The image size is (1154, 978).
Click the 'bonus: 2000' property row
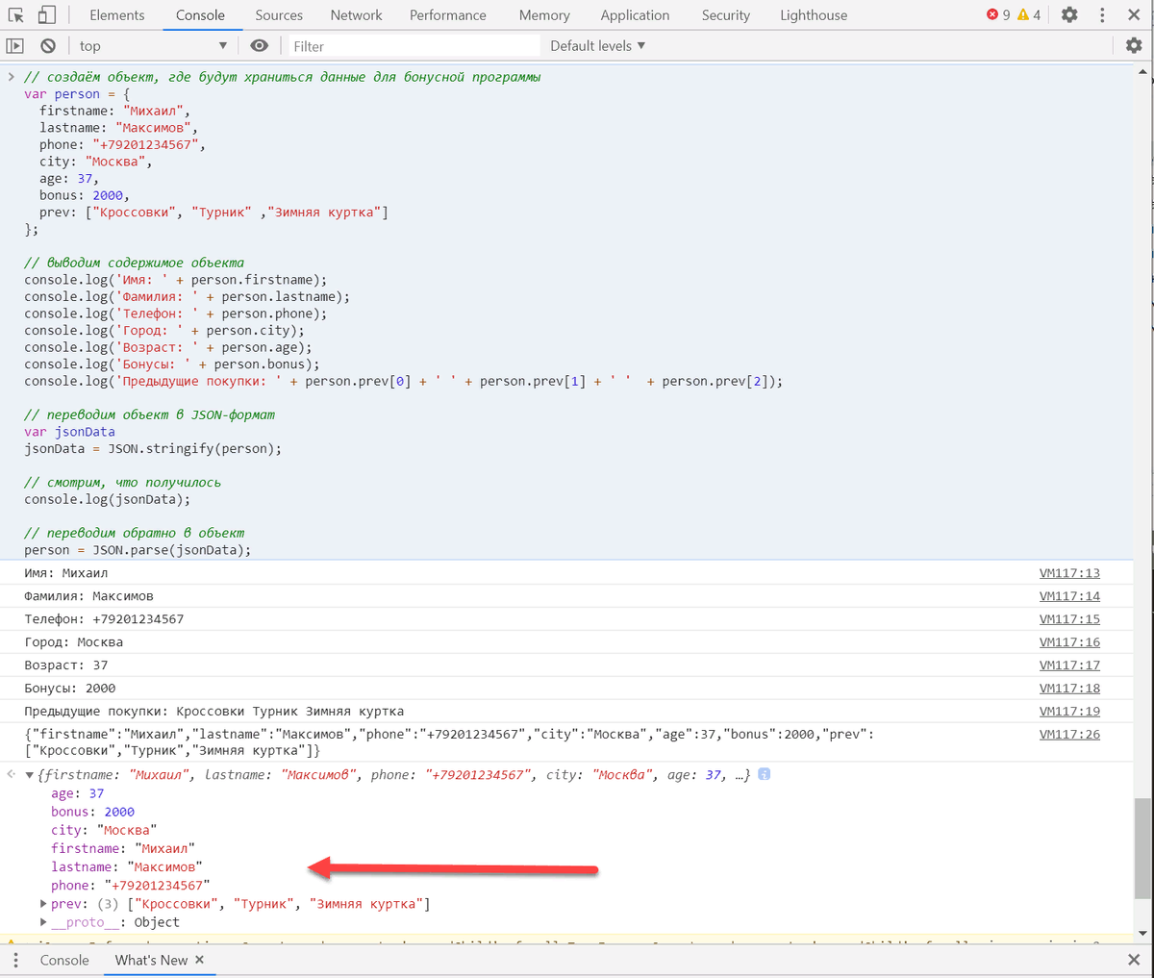click(93, 812)
